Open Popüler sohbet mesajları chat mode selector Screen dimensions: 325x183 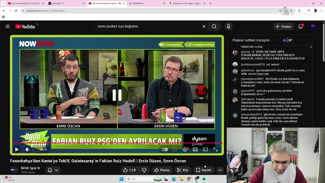(251, 40)
